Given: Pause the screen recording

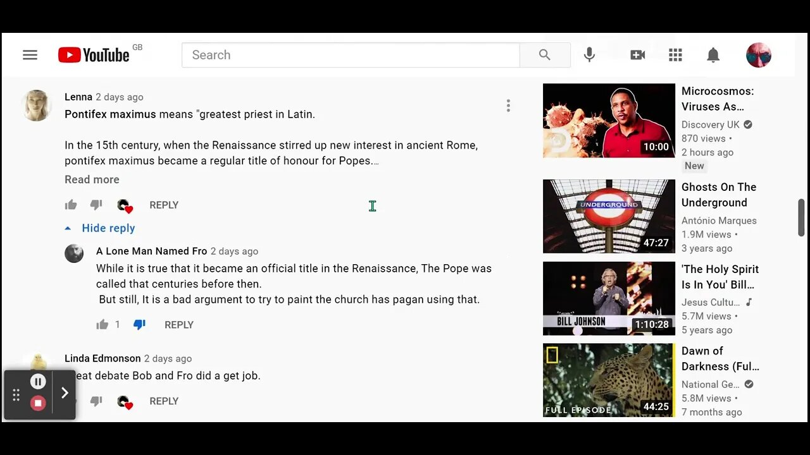Looking at the screenshot, I should 38,382.
